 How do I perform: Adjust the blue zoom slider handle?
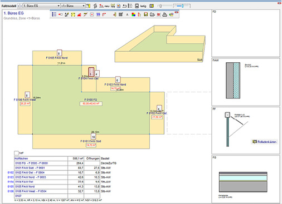[x=182, y=6]
